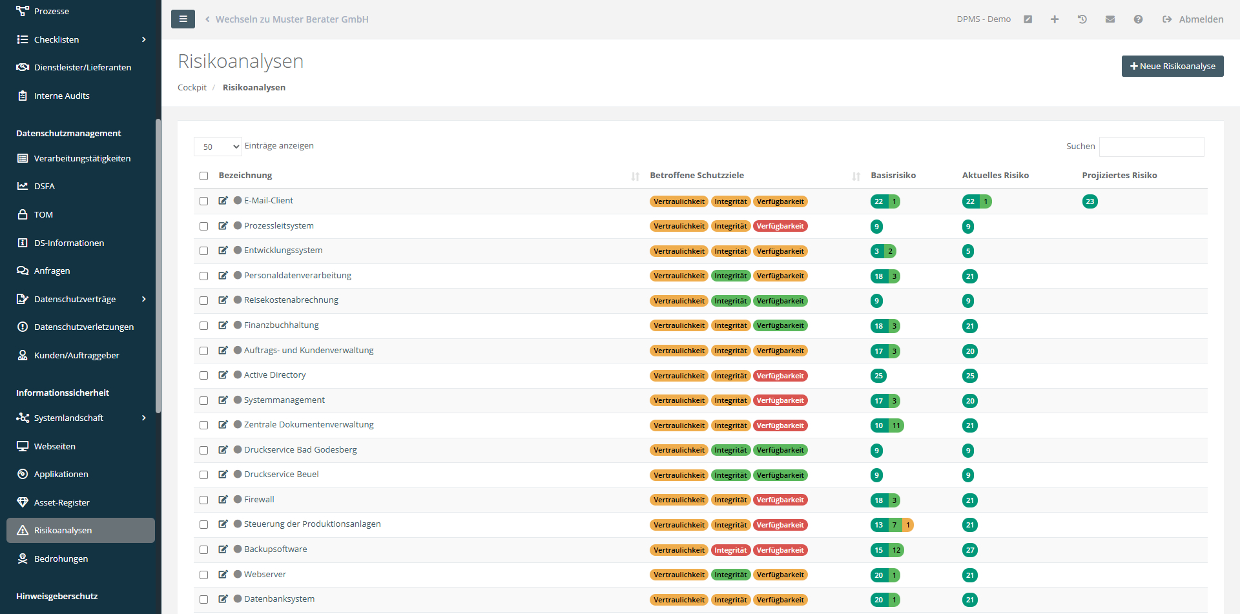The height and width of the screenshot is (614, 1240).
Task: Go to Asset-Register in sidebar
Action: [x=61, y=502]
